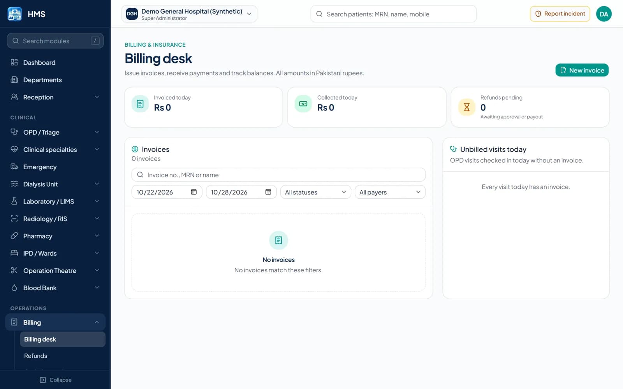Focus the Search modules field
This screenshot has height=389, width=623.
55,41
